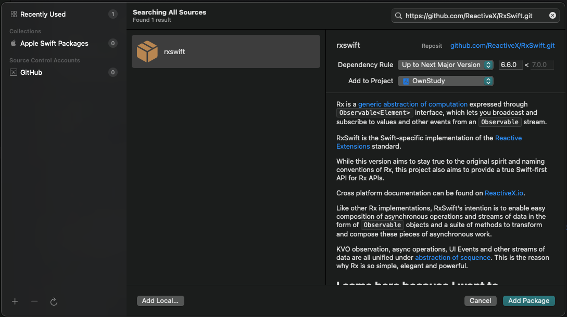Screen dimensions: 567x317
Task: Open the ReactiveX.io documentation link
Action: (503, 193)
